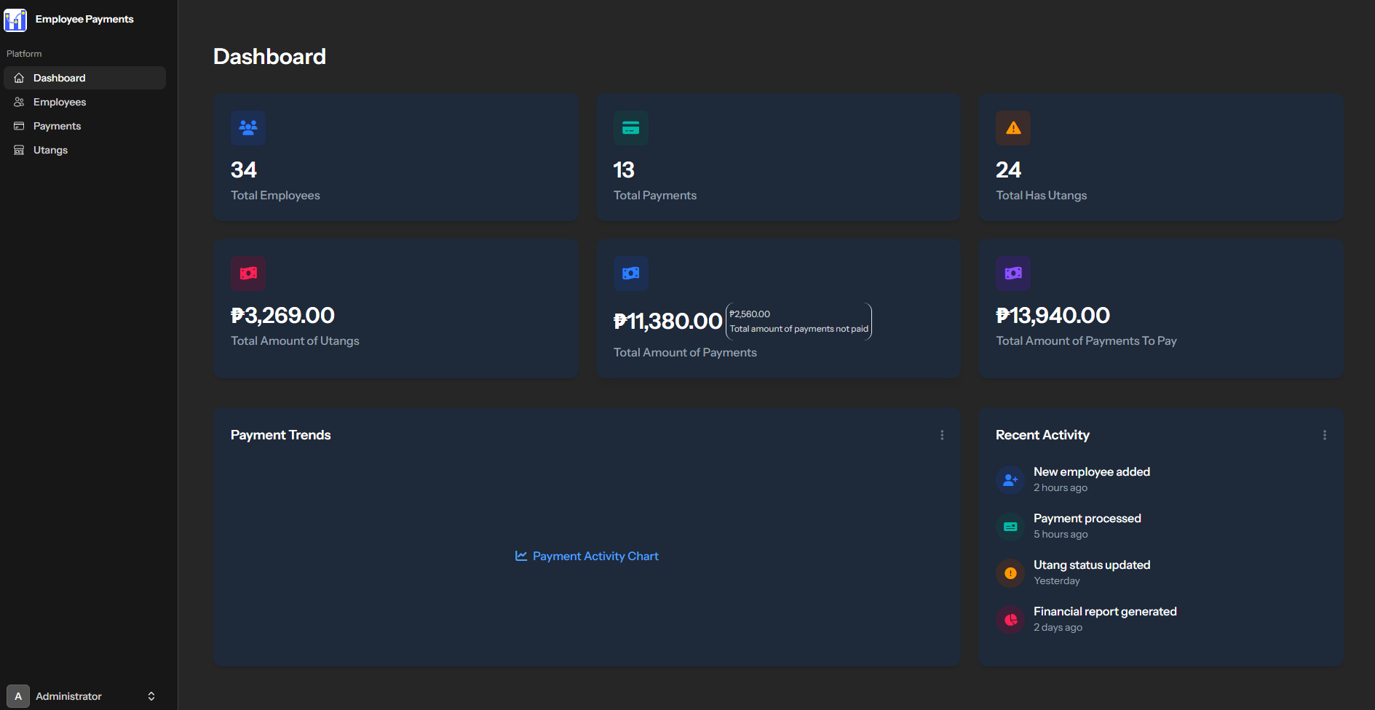This screenshot has height=710, width=1375.
Task: Click the orange warning triangle utangs icon
Action: tap(1013, 128)
